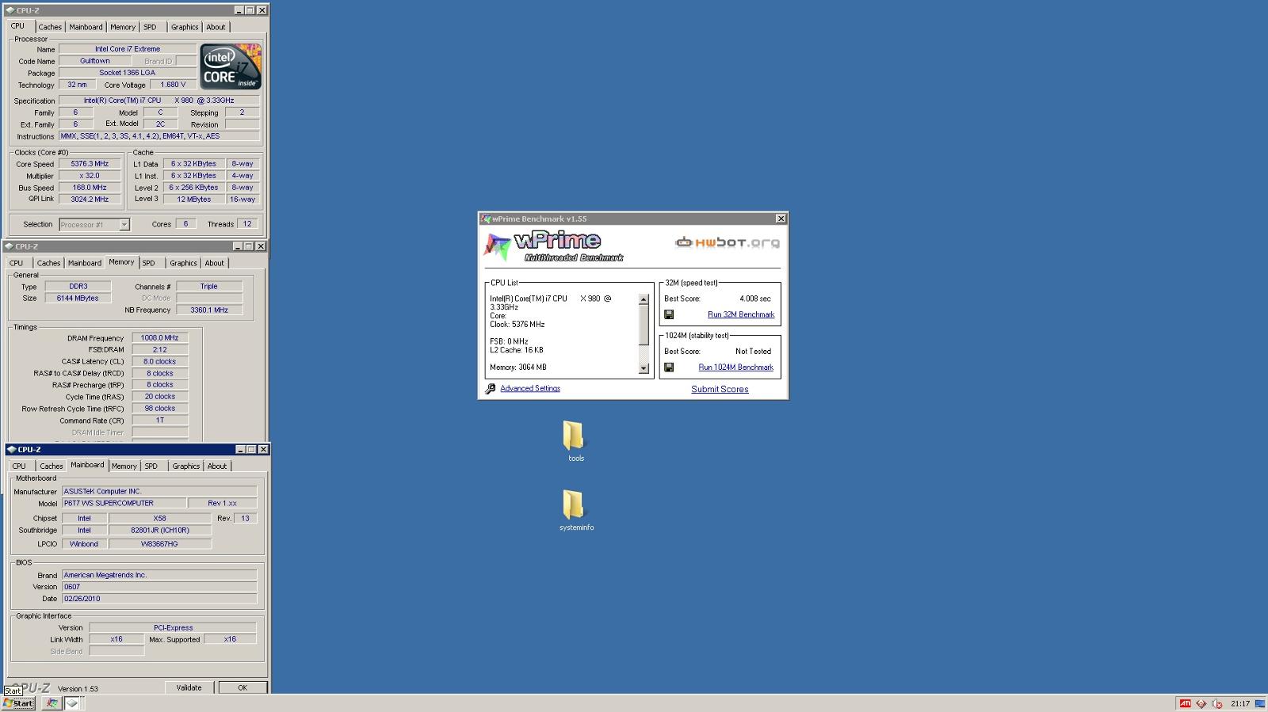This screenshot has width=1268, height=712.
Task: Click the Multiplier value x 32.0
Action: [x=90, y=176]
